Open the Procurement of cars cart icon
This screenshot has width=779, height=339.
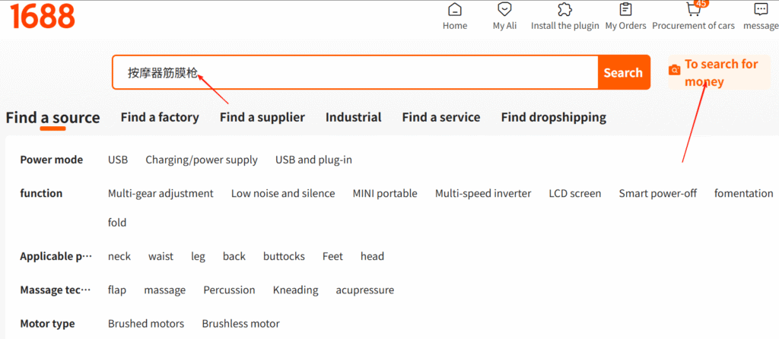pyautogui.click(x=694, y=9)
